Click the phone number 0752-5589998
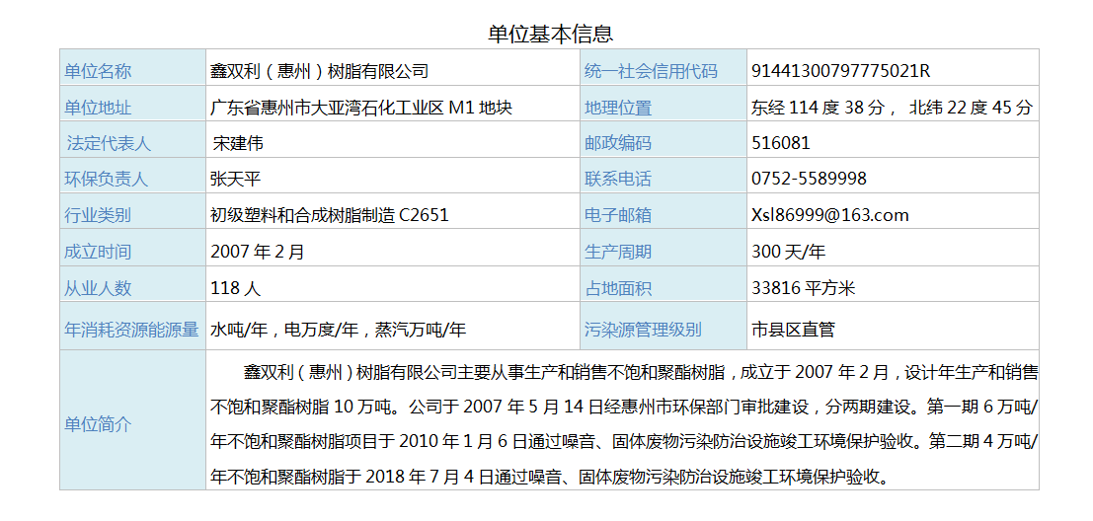This screenshot has width=1093, height=521. (809, 179)
